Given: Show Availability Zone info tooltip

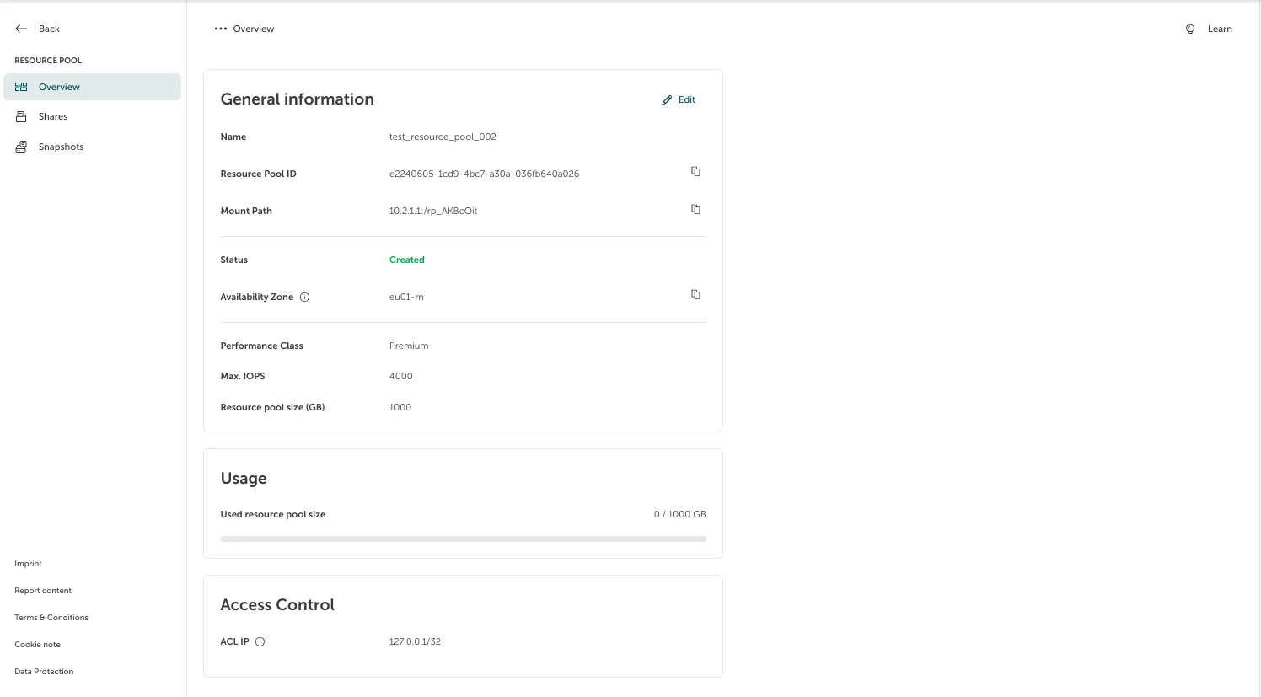Looking at the screenshot, I should click(305, 298).
